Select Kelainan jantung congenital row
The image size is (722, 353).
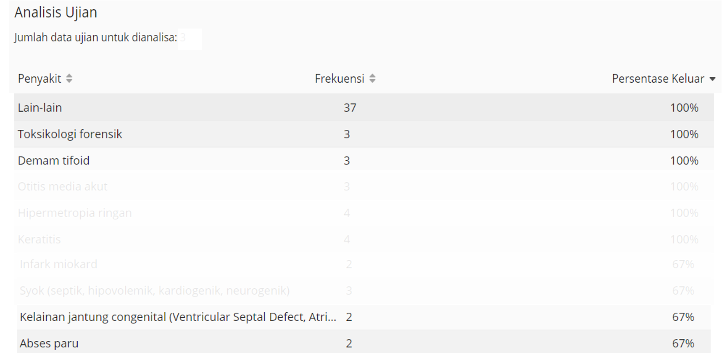coord(364,317)
